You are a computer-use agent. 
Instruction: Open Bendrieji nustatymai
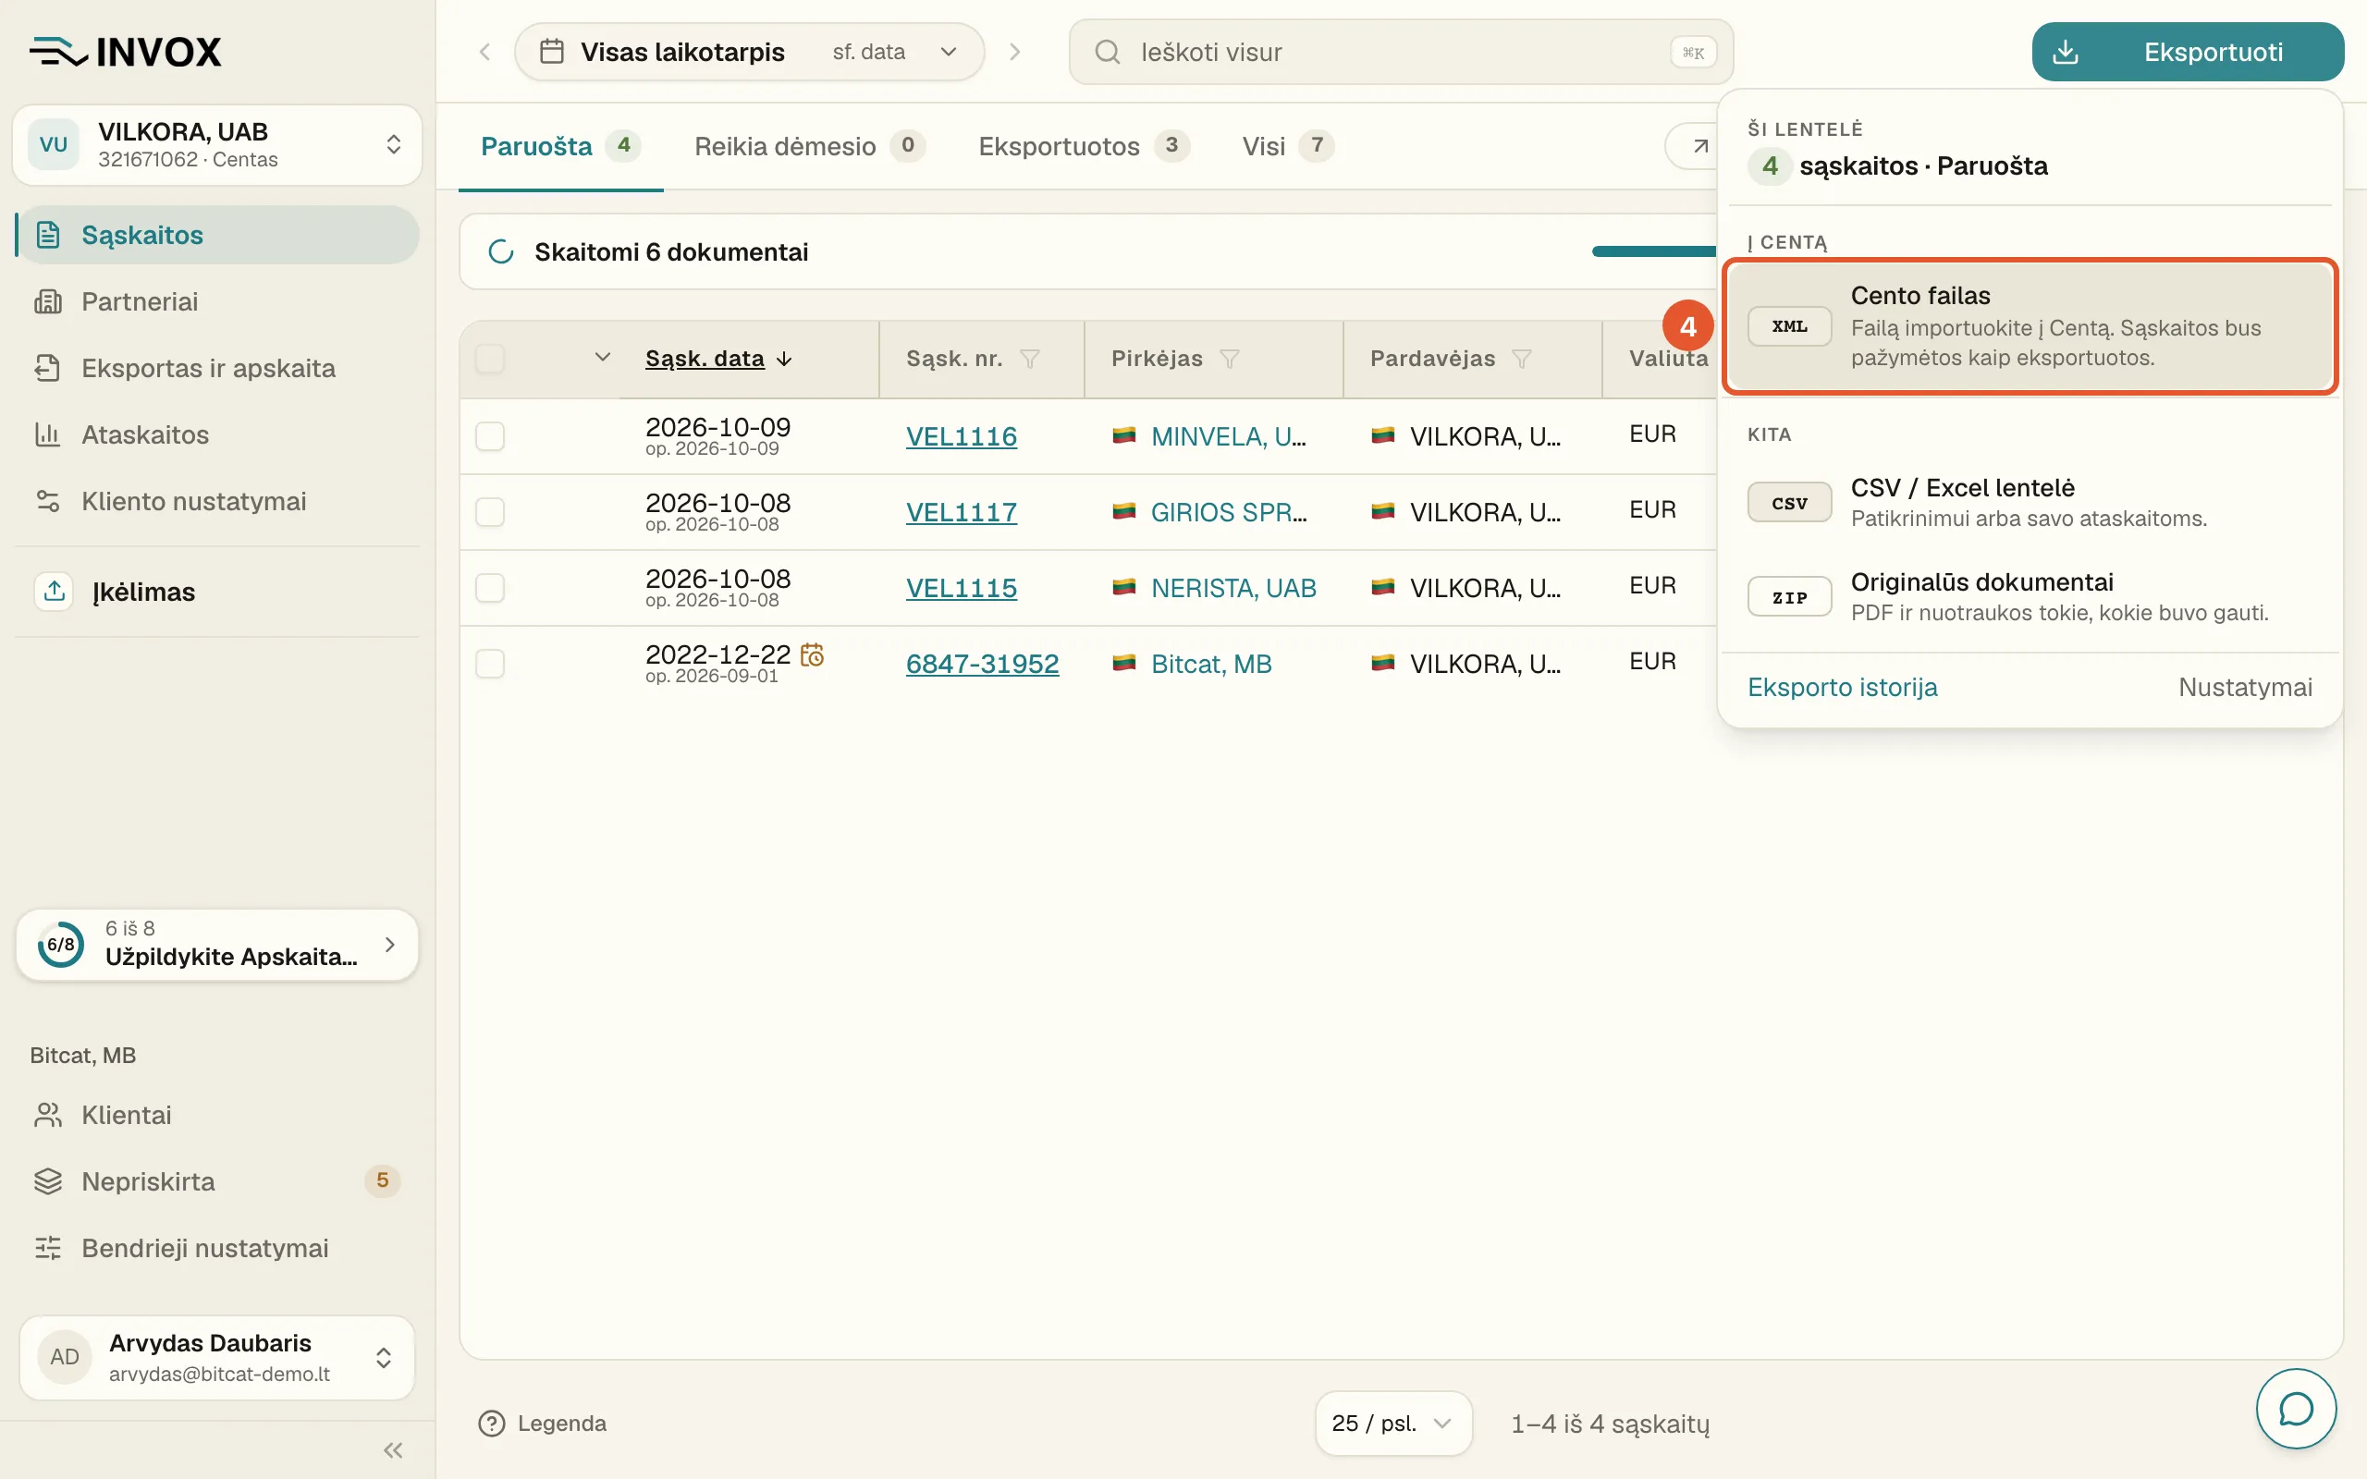click(217, 1248)
